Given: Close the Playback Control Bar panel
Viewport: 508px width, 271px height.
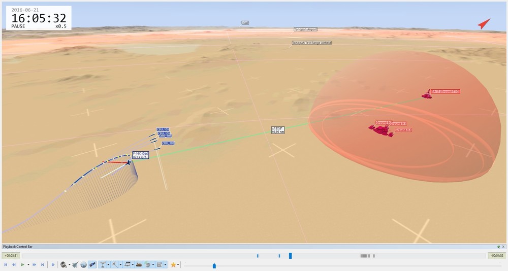Looking at the screenshot, I should coord(503,247).
